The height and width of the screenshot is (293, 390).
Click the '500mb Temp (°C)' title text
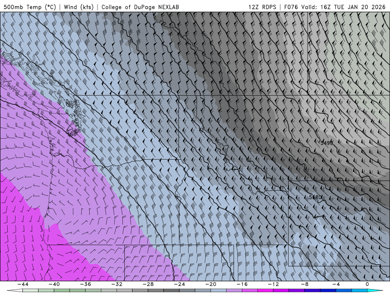coord(30,7)
